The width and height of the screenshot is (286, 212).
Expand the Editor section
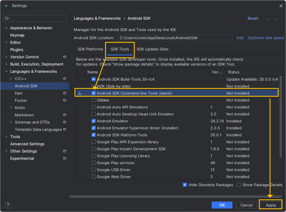point(6,42)
